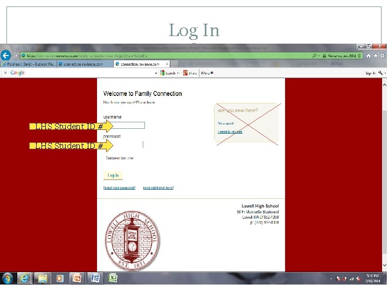Open the Google toolbar search box dropdown
388x291 pixels.
pyautogui.click(x=156, y=73)
